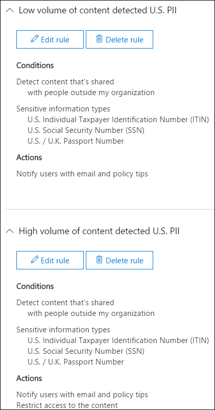Click ITIN entry in Low volume rule
Viewport: 215px width, 410px height.
point(118,120)
